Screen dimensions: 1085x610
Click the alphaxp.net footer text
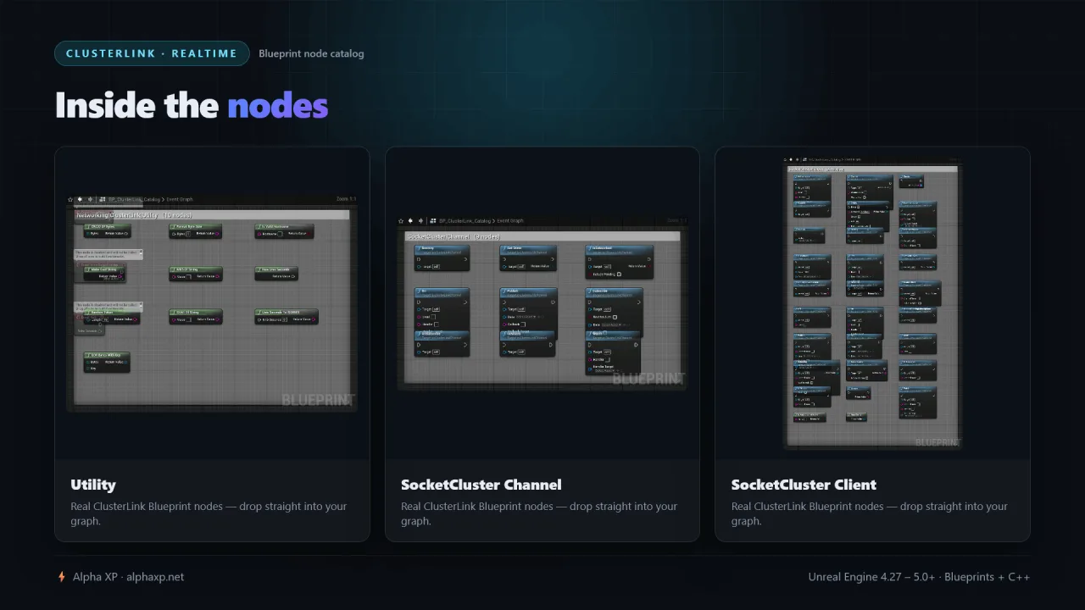point(155,577)
